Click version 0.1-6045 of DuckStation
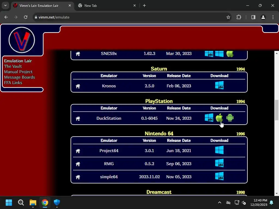Screen dimensions: 279x209 149,118
